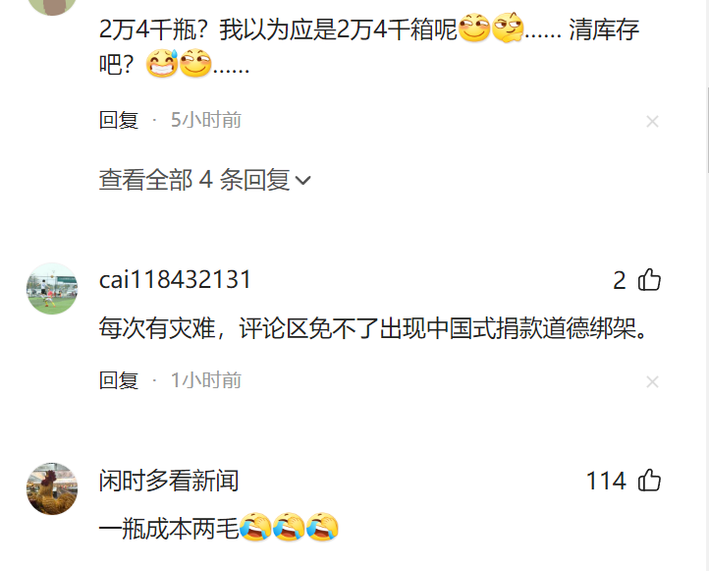Like the comment by cai118432131
Viewport: 709px width, 571px height.
(649, 280)
